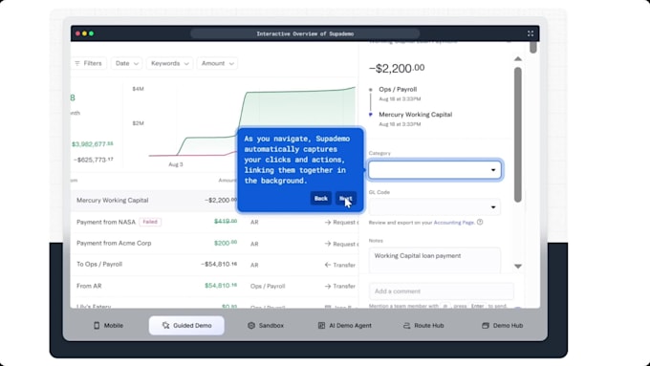Click the Notes field with loan payment text
The height and width of the screenshot is (366, 650).
click(x=434, y=260)
